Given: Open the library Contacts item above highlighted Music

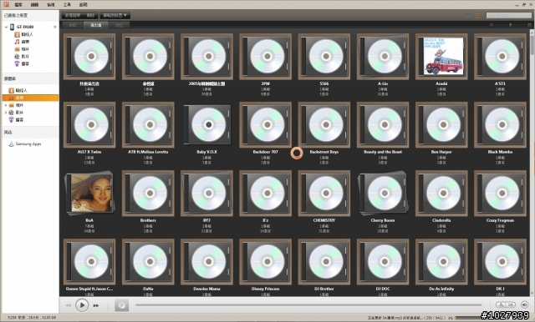Looking at the screenshot, I should (x=18, y=91).
